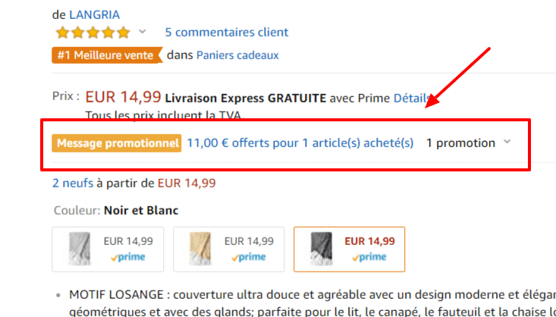Open the Paniers cadeaux category link
This screenshot has height=317, width=556.
(237, 55)
